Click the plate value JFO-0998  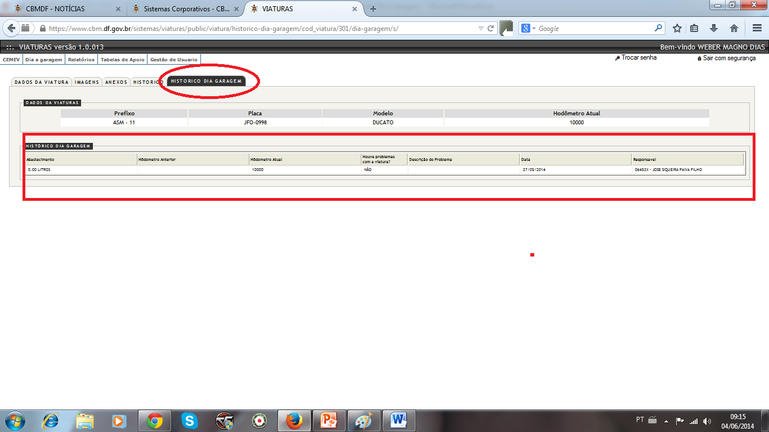coord(255,122)
